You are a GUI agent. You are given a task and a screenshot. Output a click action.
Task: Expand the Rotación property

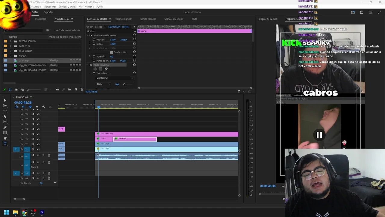click(x=90, y=56)
